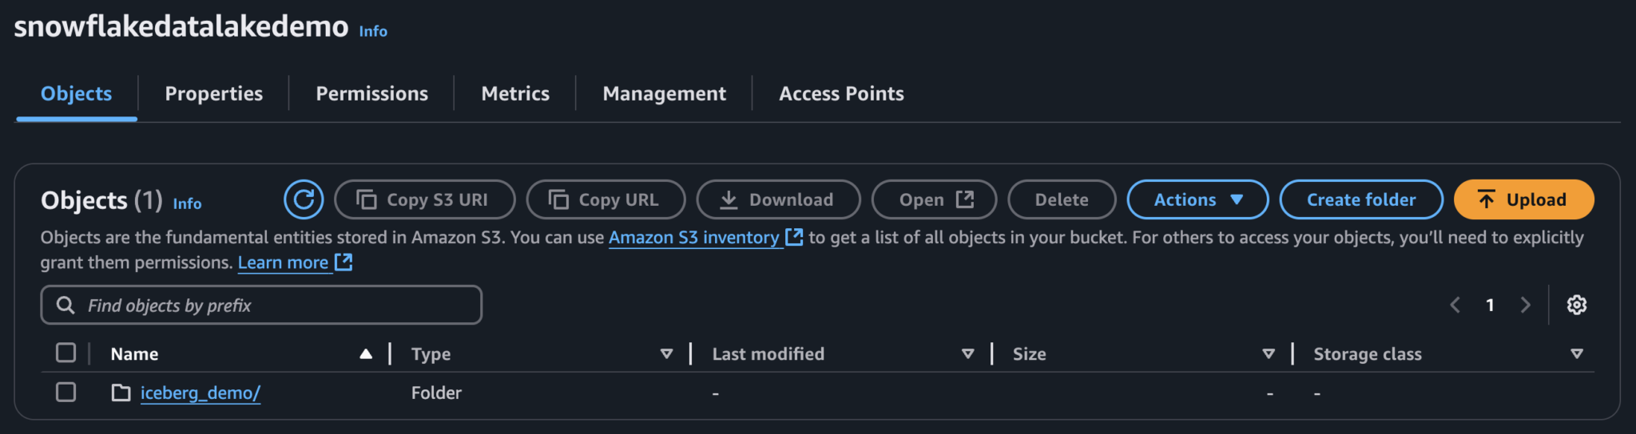This screenshot has height=434, width=1636.
Task: Click the iceberg_demo folder icon
Action: point(121,393)
